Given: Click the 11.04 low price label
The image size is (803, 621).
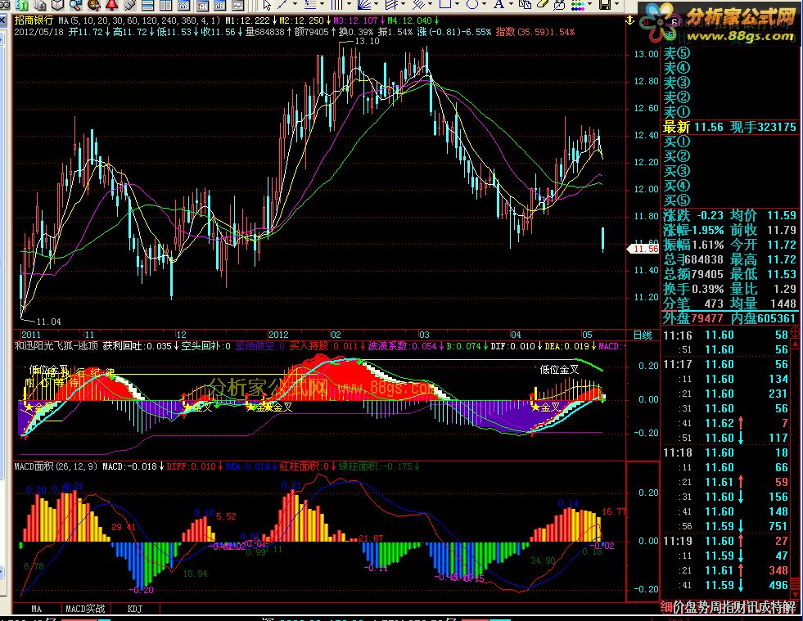Looking at the screenshot, I should (x=48, y=322).
